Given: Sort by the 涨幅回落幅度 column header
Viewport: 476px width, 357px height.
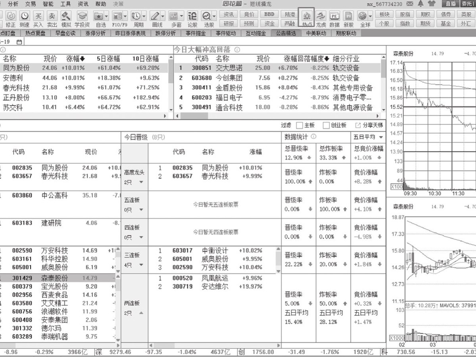Looking at the screenshot, I should pos(306,59).
